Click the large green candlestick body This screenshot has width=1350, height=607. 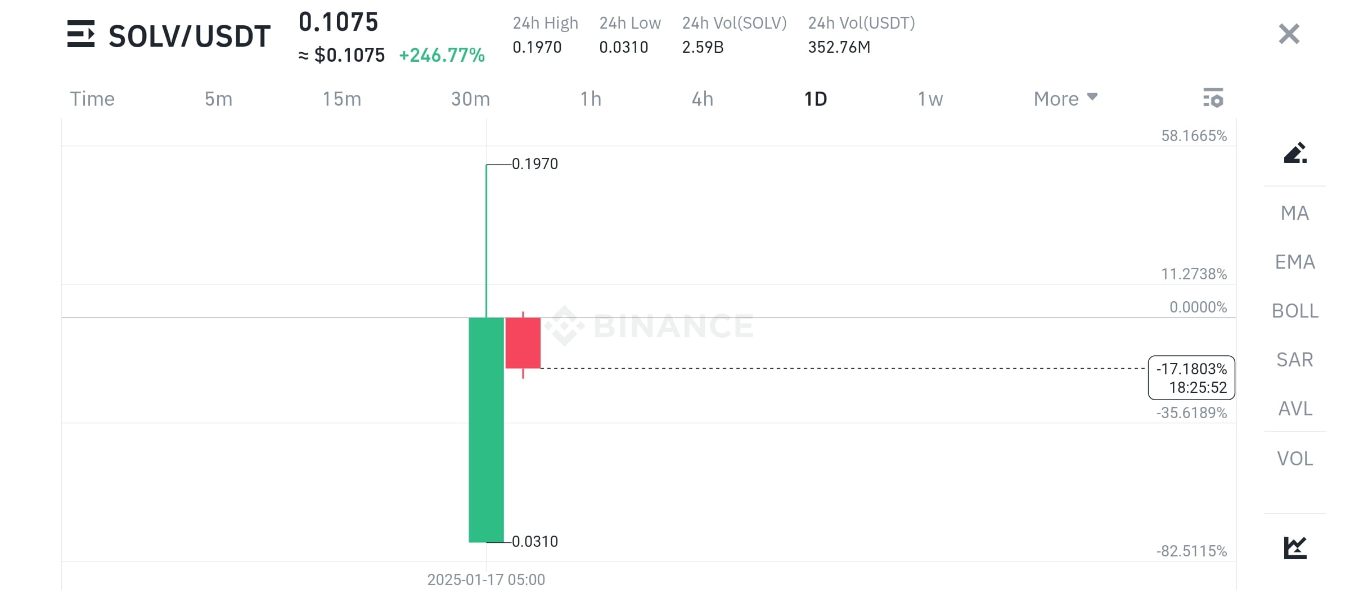(487, 430)
